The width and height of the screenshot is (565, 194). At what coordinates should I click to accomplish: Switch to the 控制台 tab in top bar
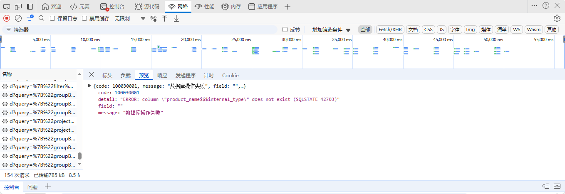(x=112, y=7)
